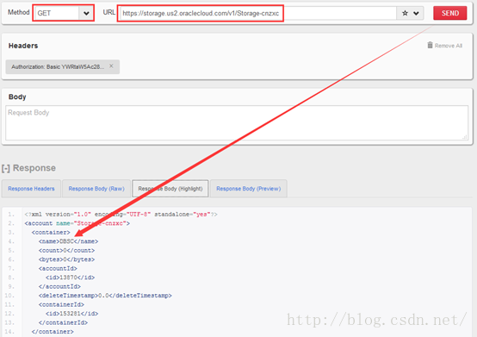
Task: Click the count 0 line
Action: pos(66,251)
